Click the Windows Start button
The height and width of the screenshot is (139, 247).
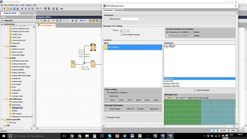[x=3, y=136]
